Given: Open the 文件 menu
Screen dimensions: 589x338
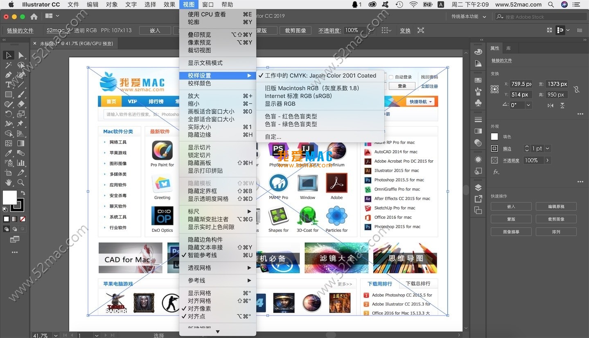Looking at the screenshot, I should click(73, 4).
